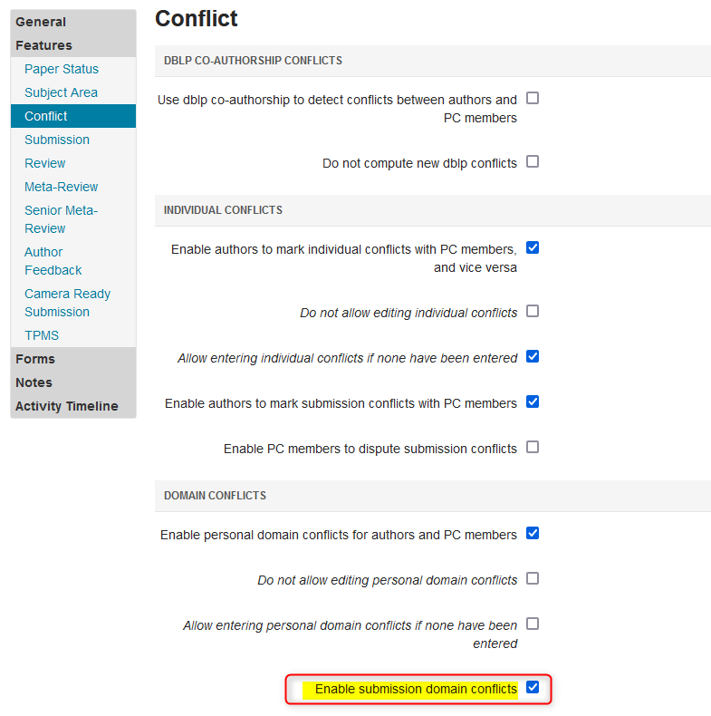This screenshot has height=716, width=711.
Task: Expand the Forms section in sidebar
Action: click(x=35, y=359)
